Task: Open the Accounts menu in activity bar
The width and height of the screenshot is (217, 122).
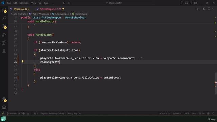Action: (x=4, y=99)
